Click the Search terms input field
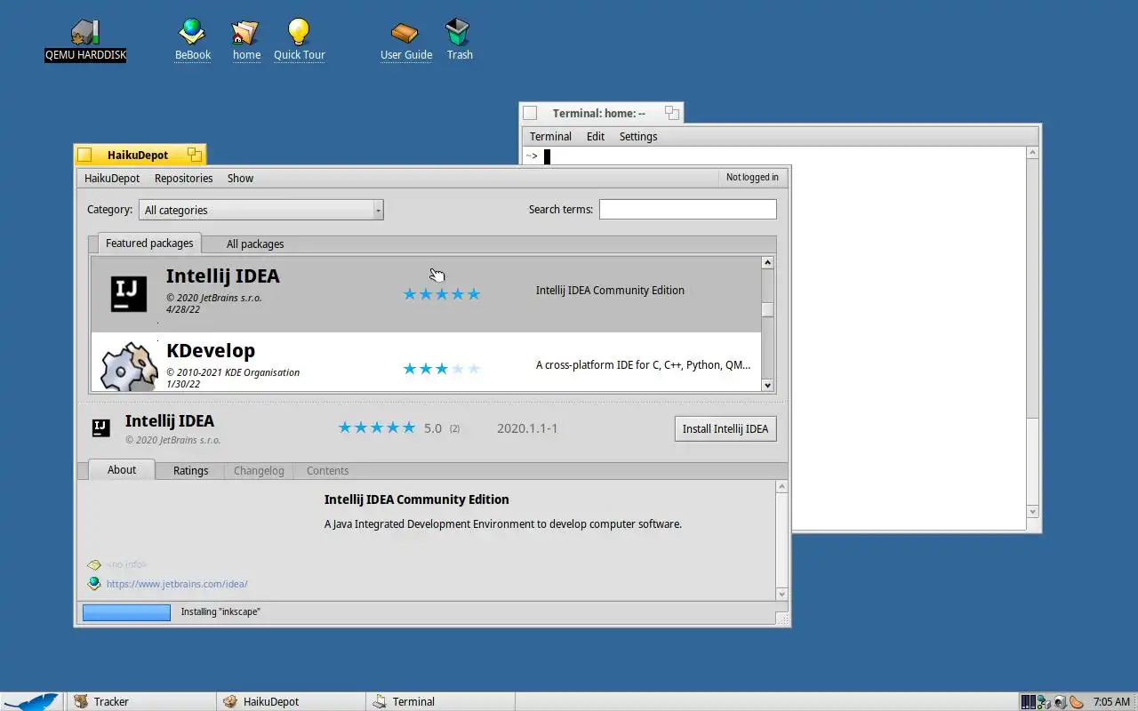1138x711 pixels. click(687, 210)
